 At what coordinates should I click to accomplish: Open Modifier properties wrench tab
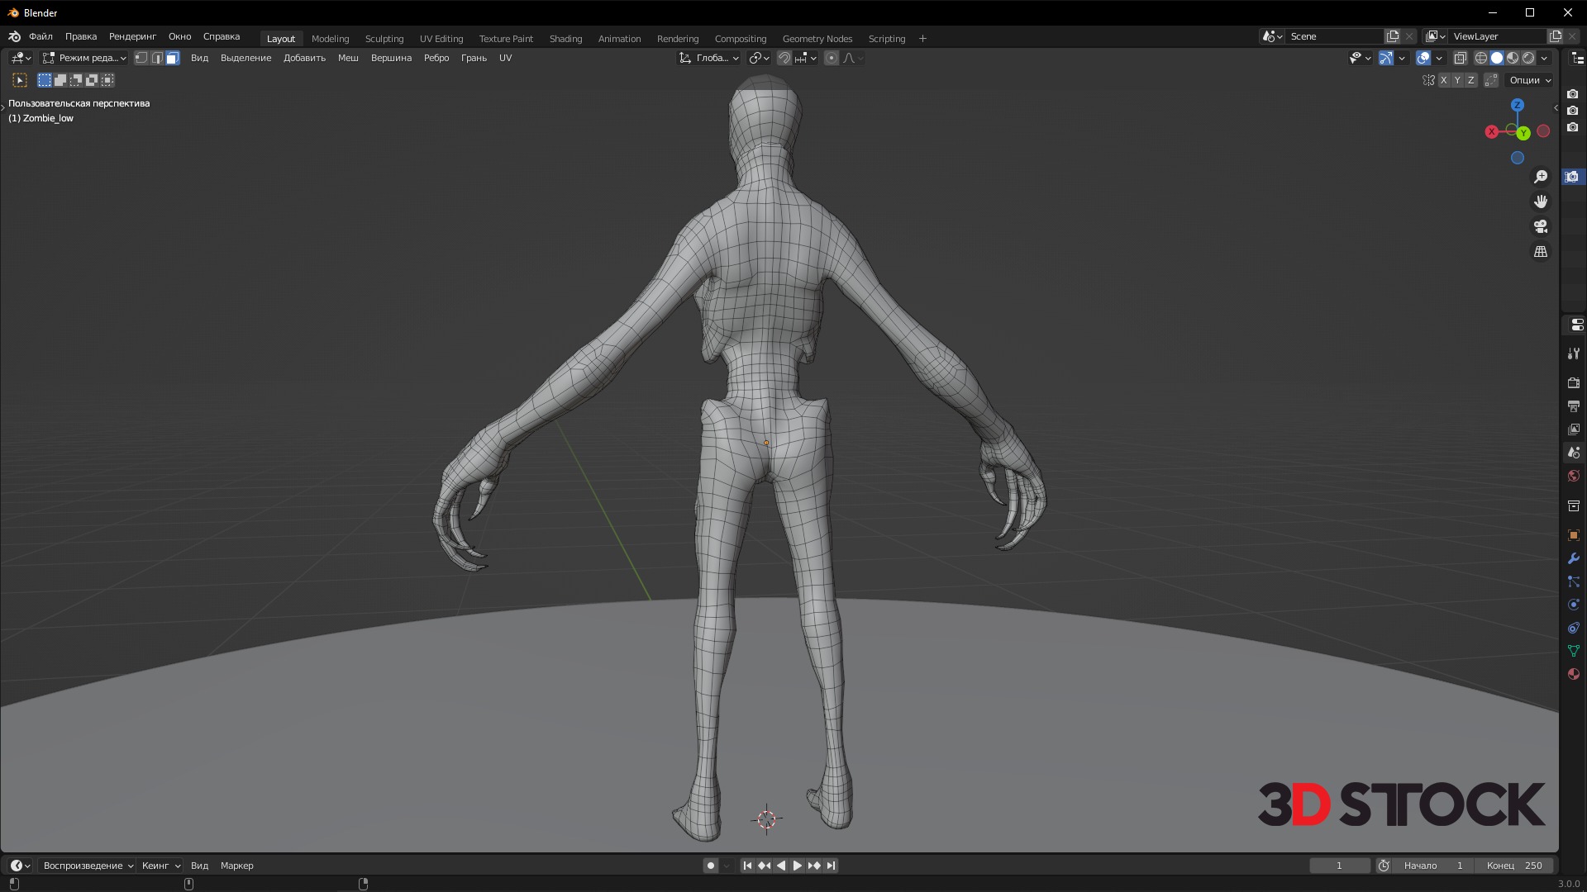pos(1573,558)
